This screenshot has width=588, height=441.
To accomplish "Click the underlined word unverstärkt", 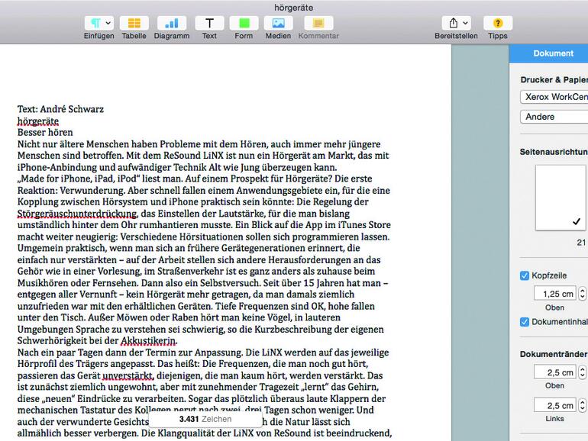I will click(x=128, y=375).
